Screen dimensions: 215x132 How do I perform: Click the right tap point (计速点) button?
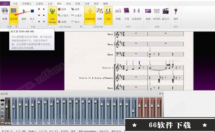76,15
